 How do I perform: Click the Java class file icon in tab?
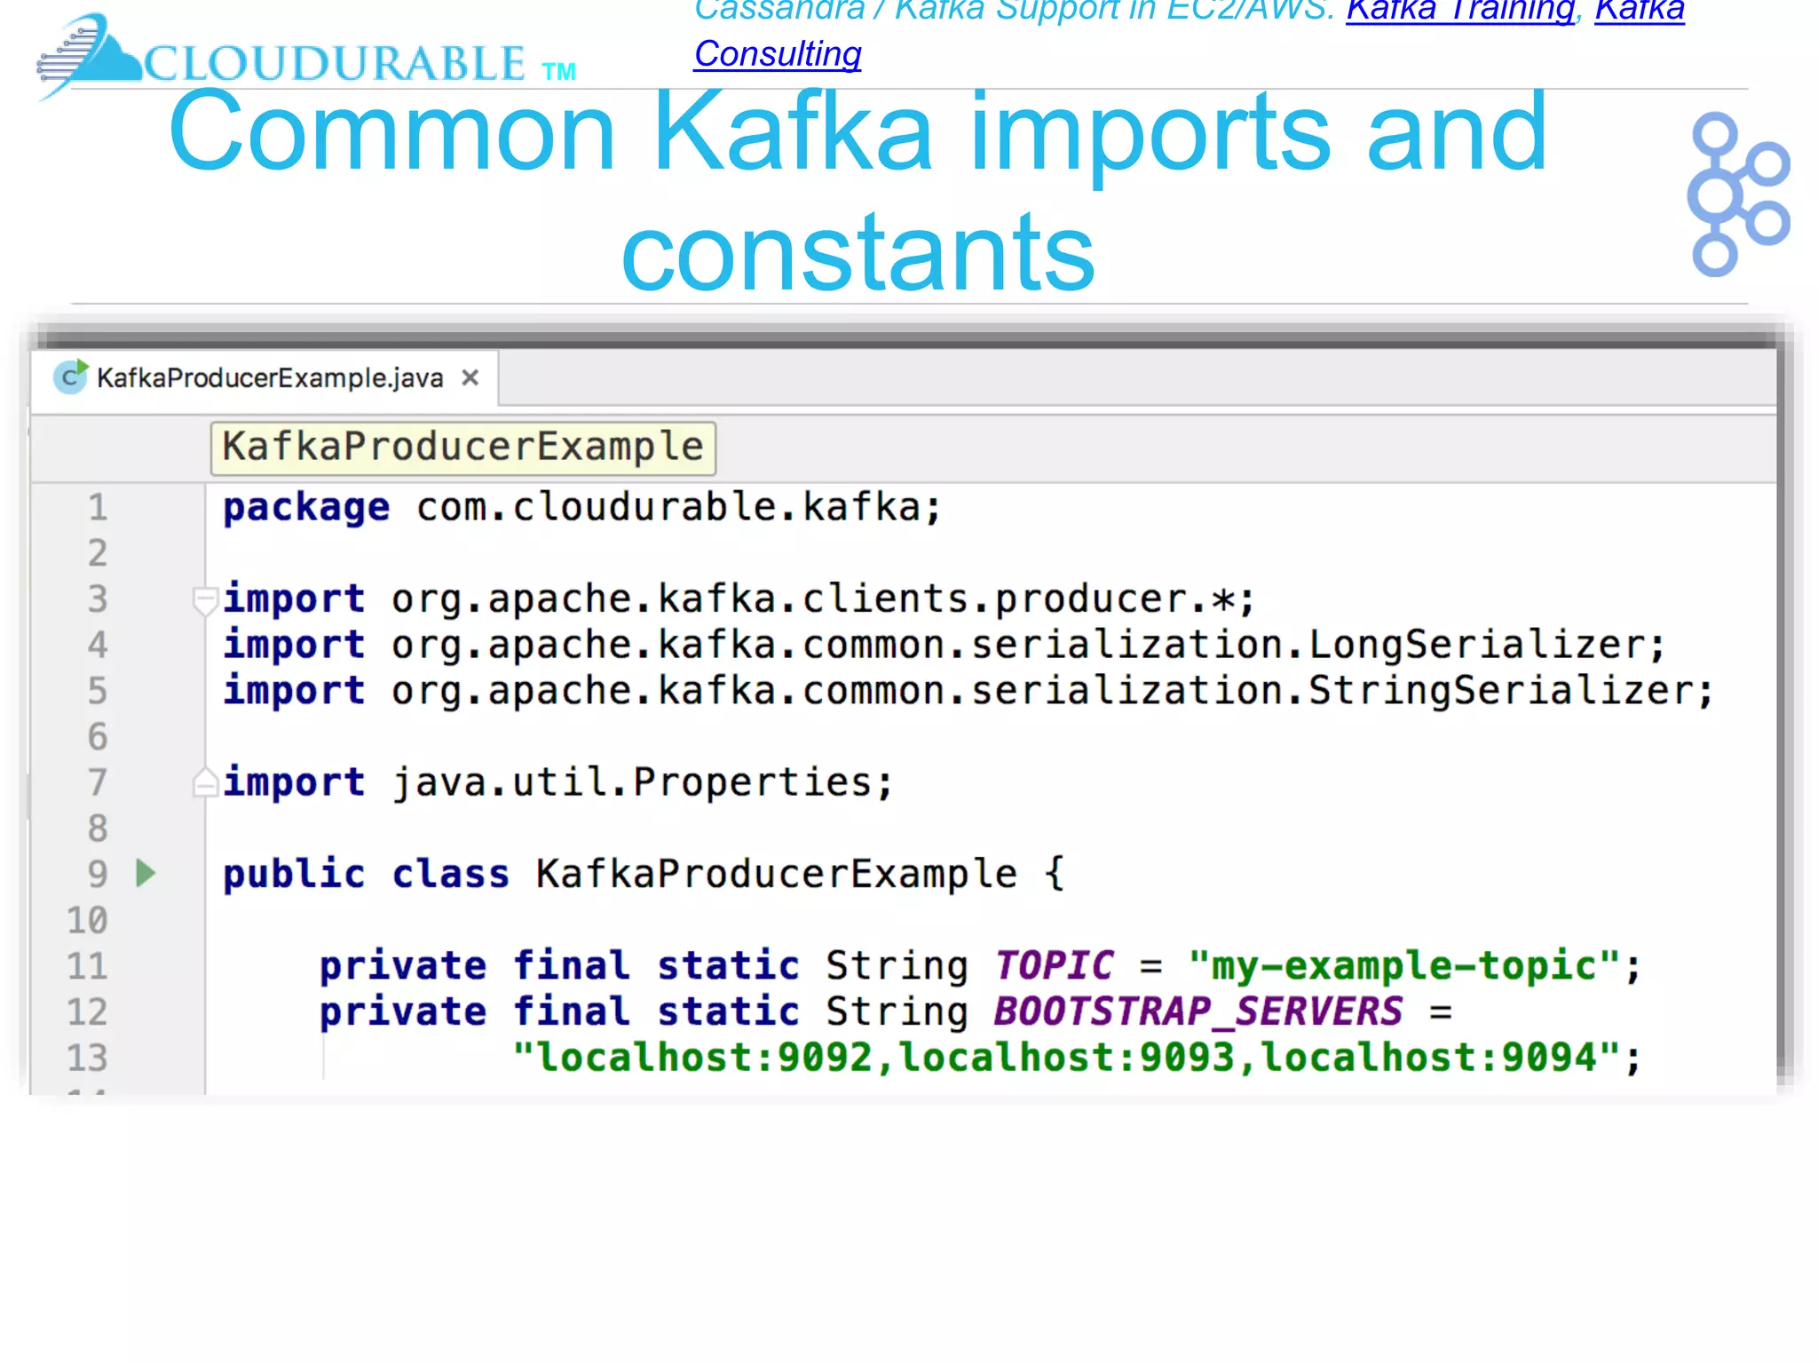tap(70, 377)
